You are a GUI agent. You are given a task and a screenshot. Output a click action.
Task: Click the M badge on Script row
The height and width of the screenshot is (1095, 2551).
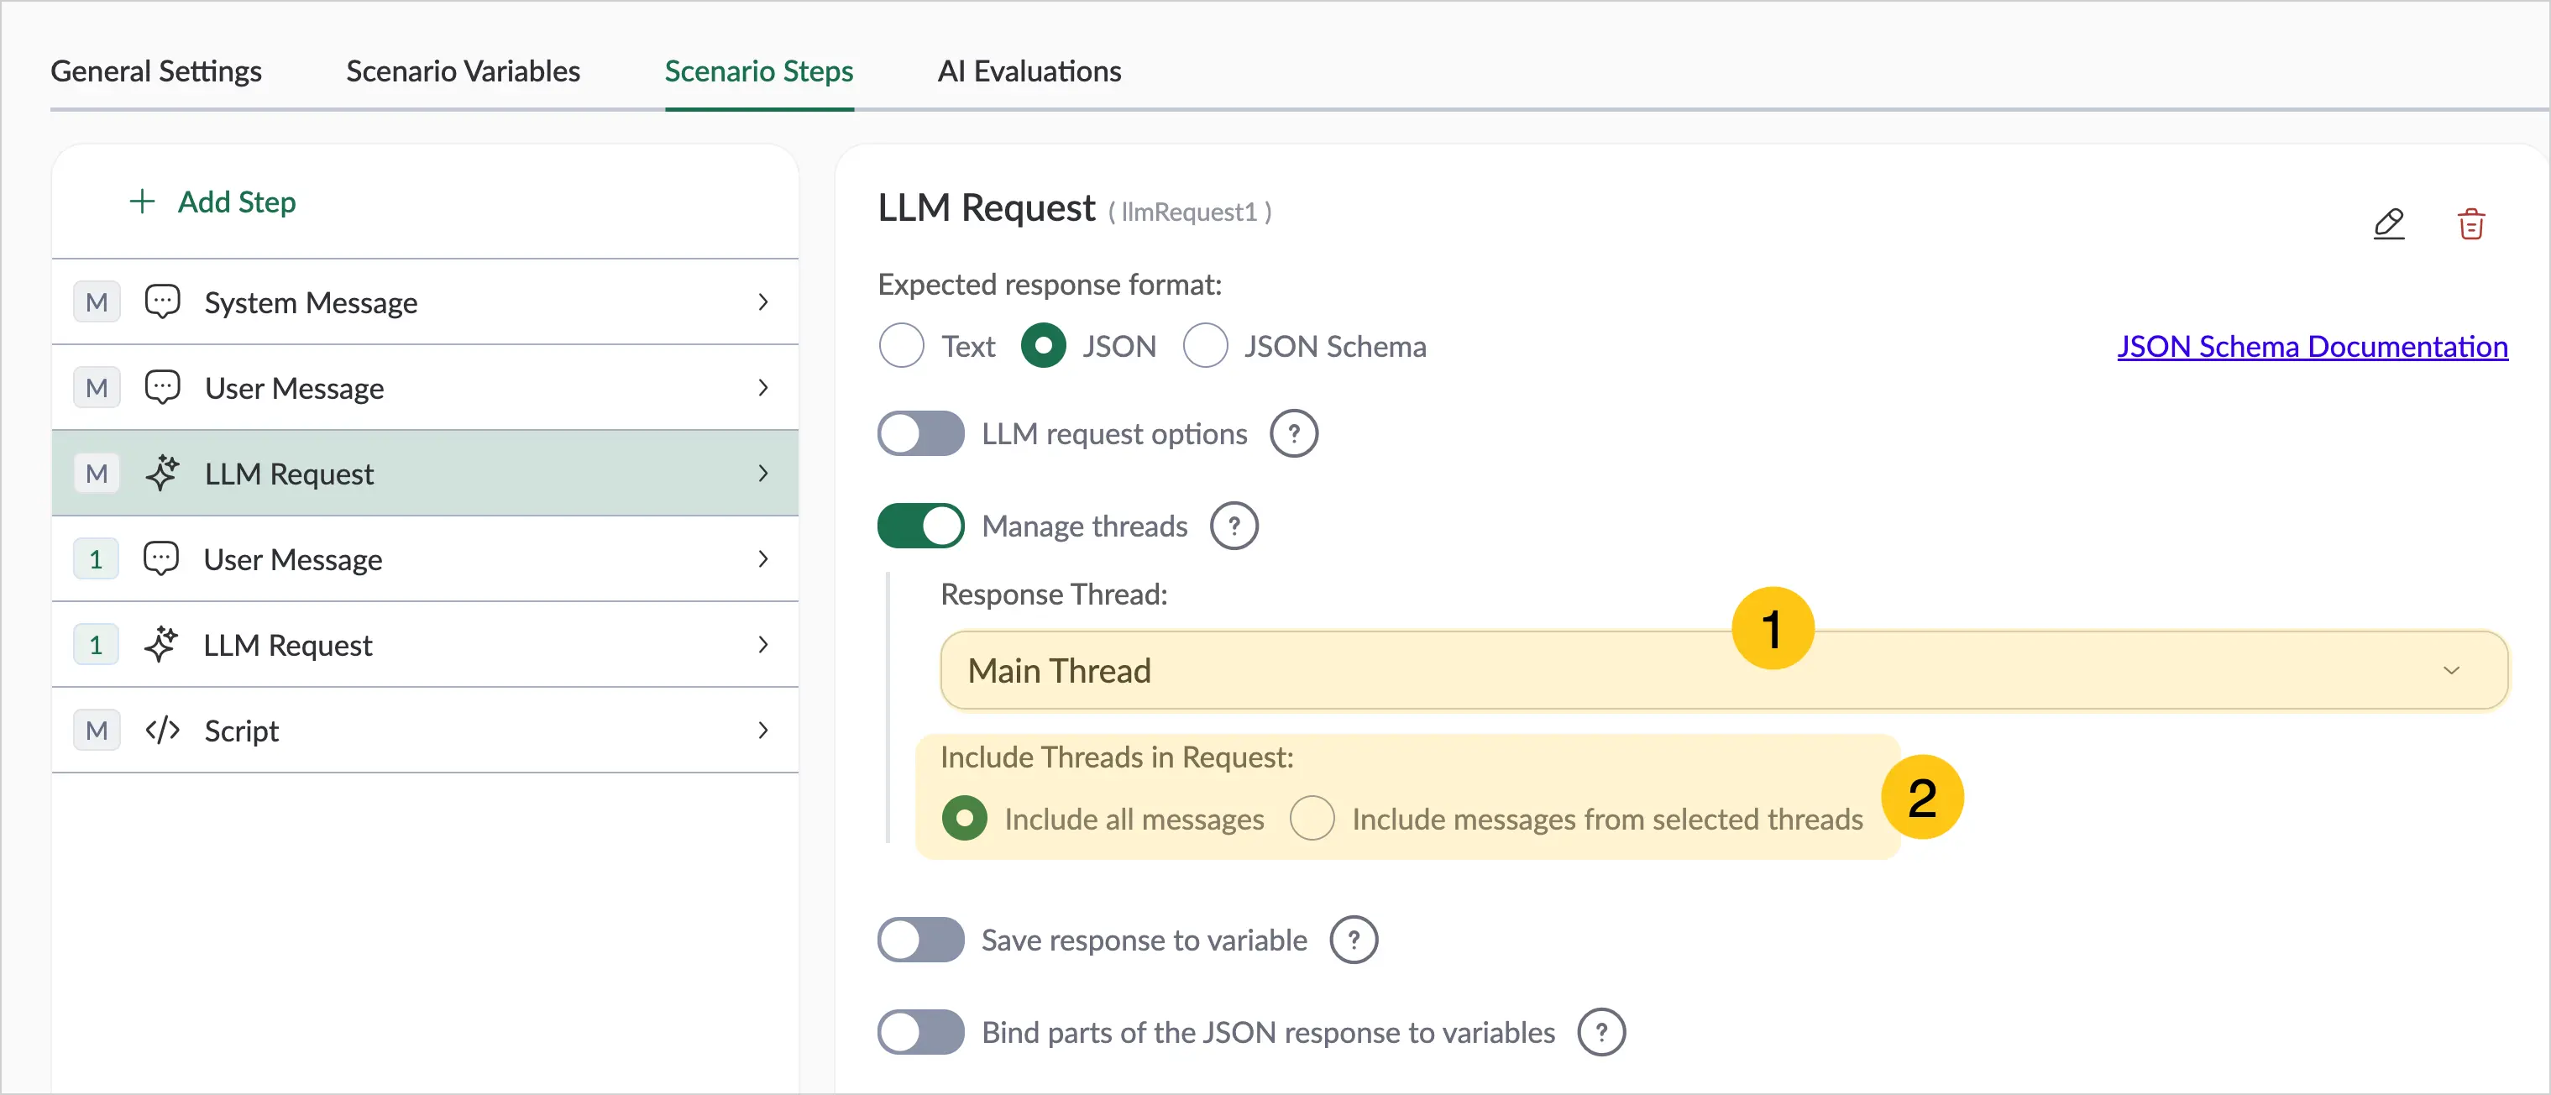[97, 731]
